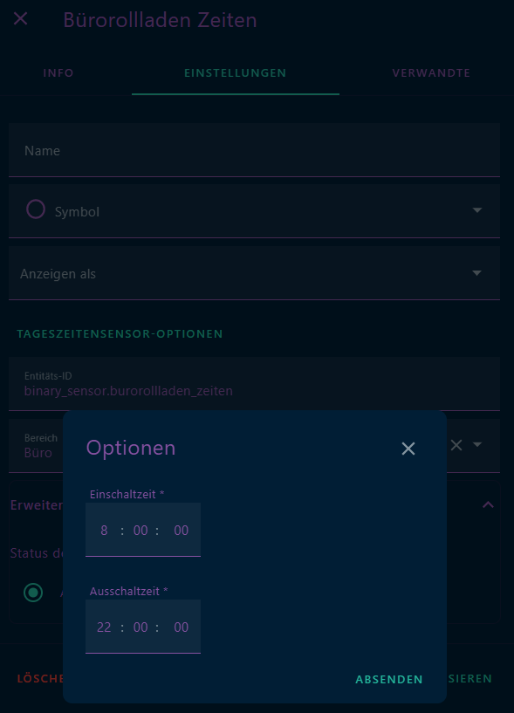514x713 pixels.
Task: Select the EINSTELLUNGEN tab
Action: 235,73
